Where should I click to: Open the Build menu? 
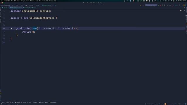[x=37, y=1]
